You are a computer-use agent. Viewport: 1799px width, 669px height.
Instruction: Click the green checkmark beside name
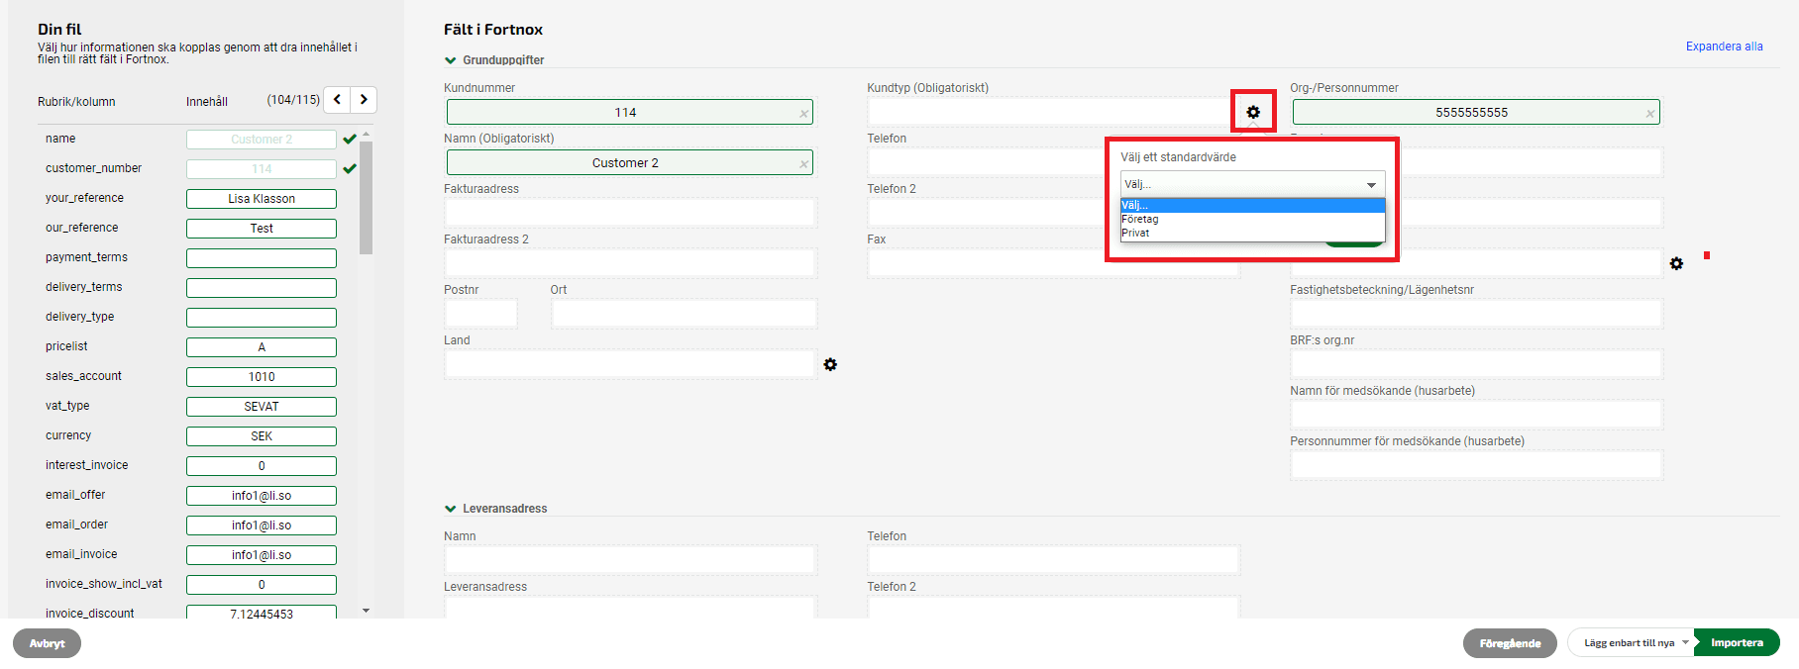[350, 140]
